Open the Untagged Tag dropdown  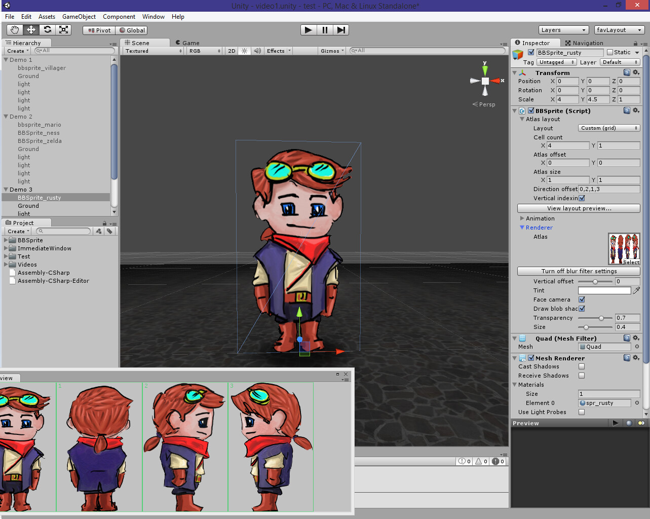[x=556, y=62]
